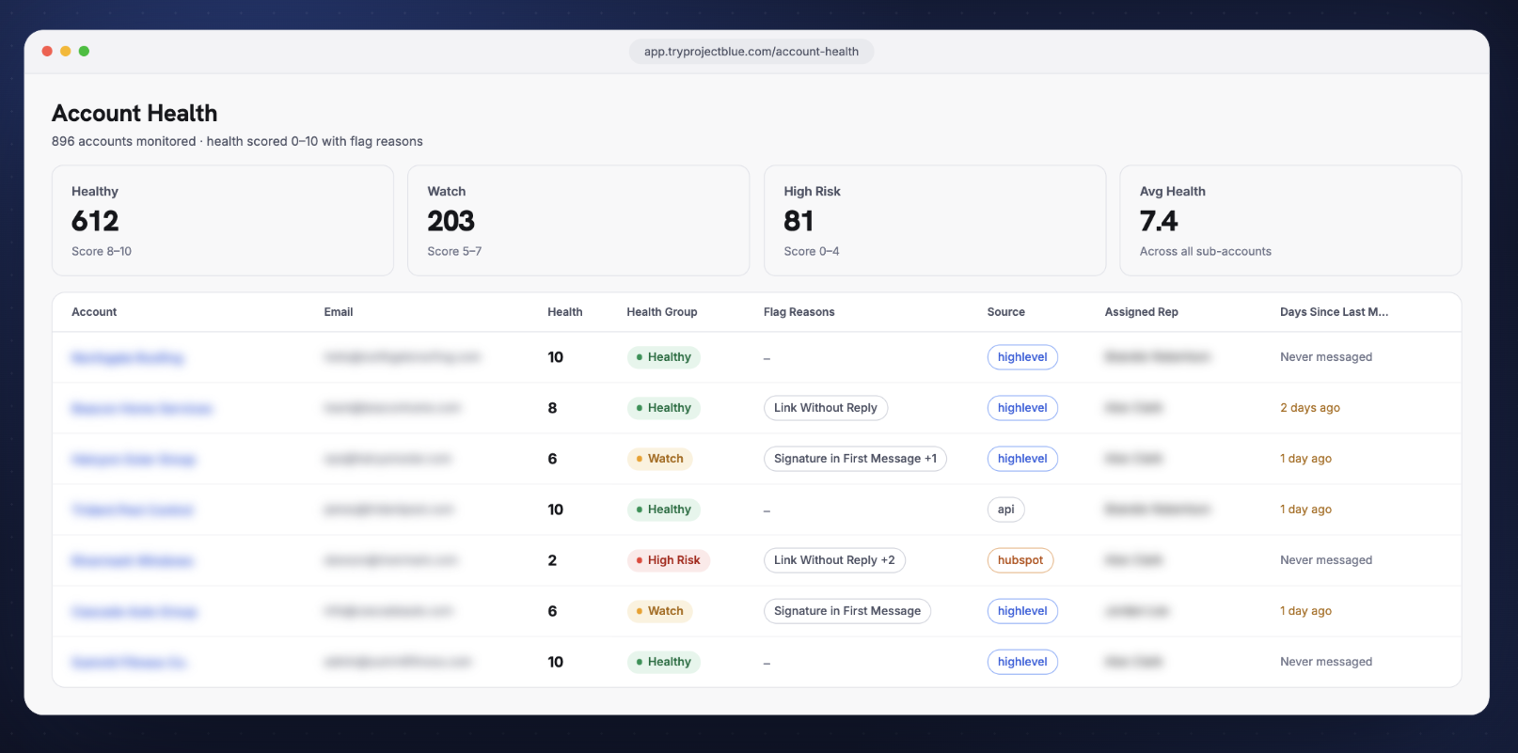
Task: Open the account link in the hubspot row
Action: [133, 561]
